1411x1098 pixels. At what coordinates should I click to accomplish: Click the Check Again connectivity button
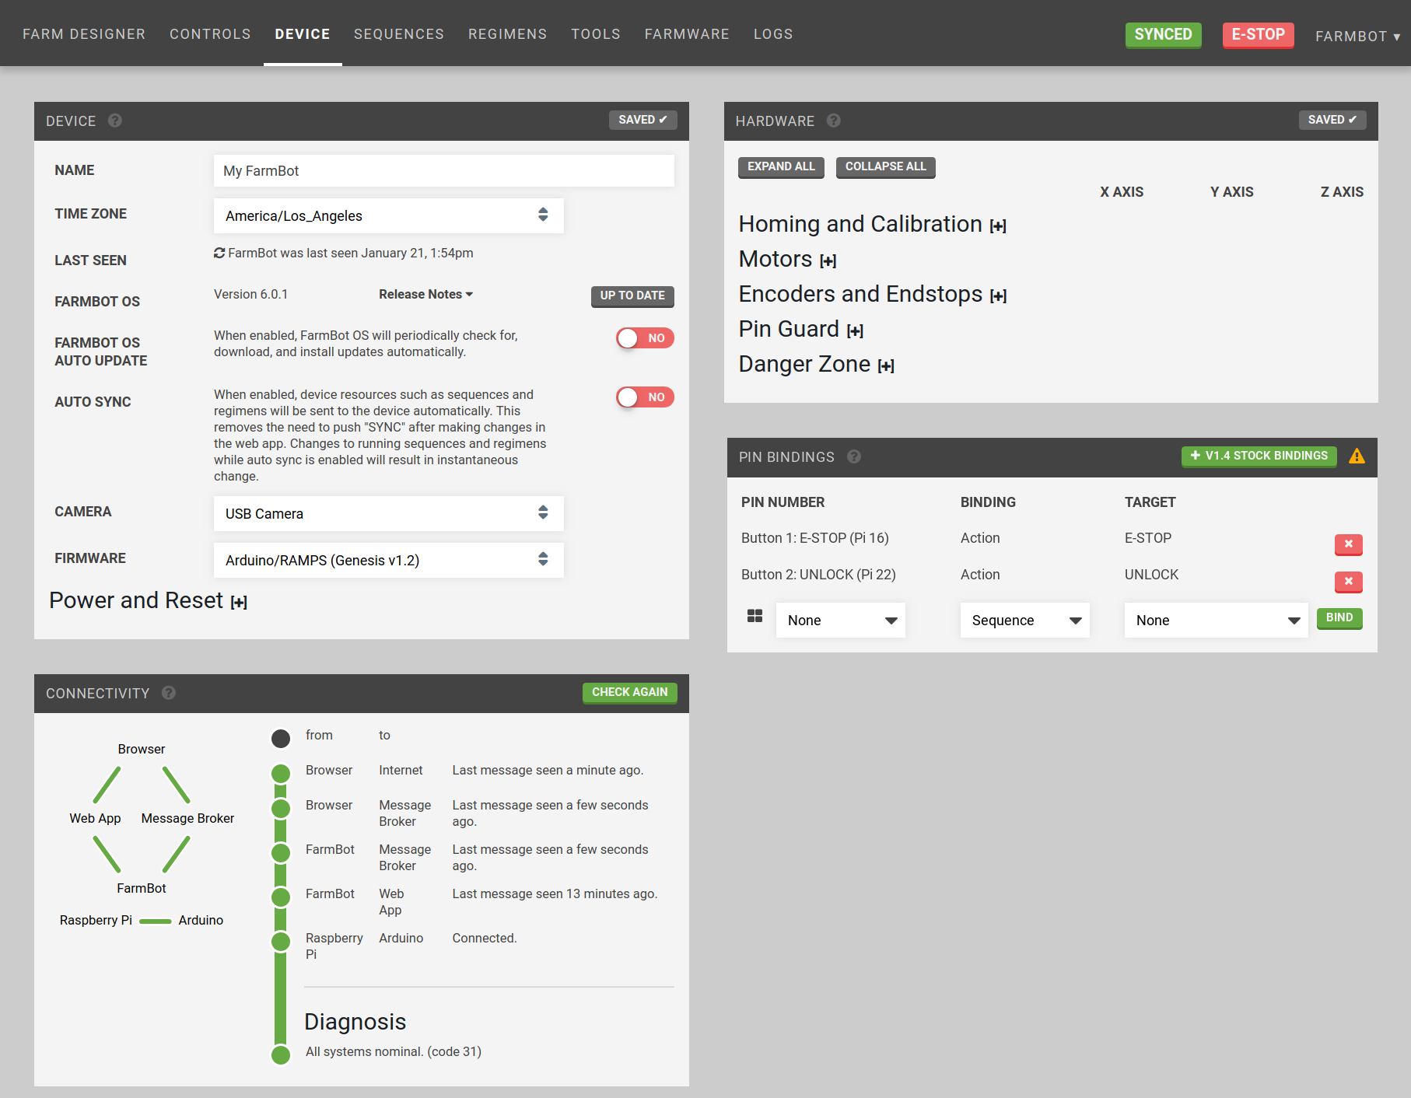coord(629,692)
